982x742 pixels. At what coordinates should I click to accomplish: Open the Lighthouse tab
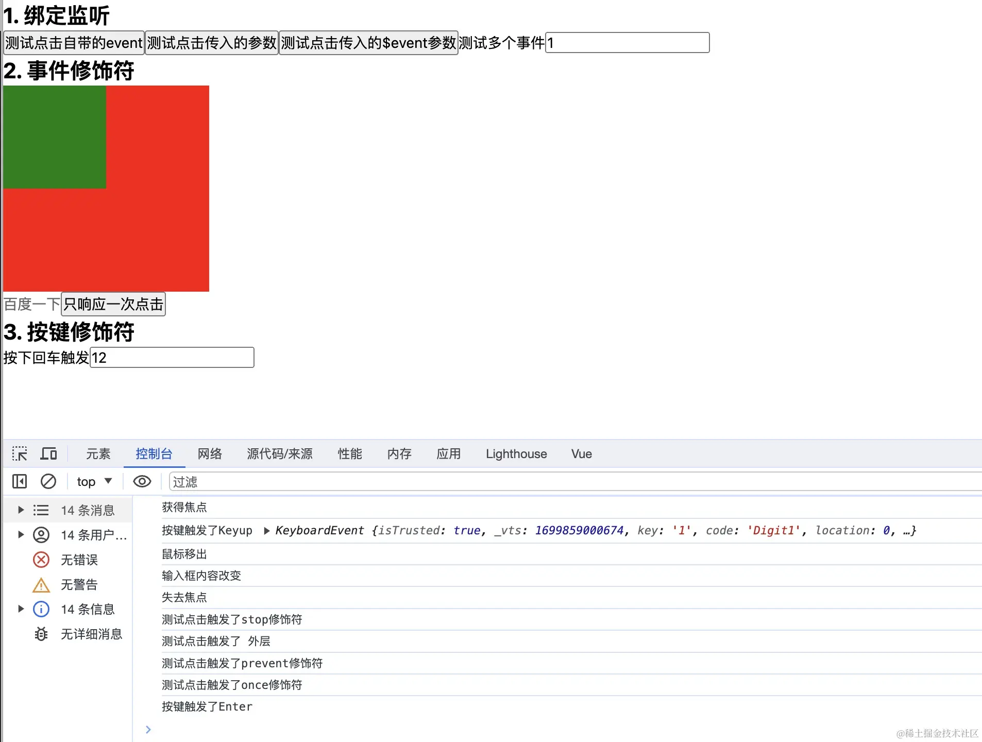click(x=516, y=453)
